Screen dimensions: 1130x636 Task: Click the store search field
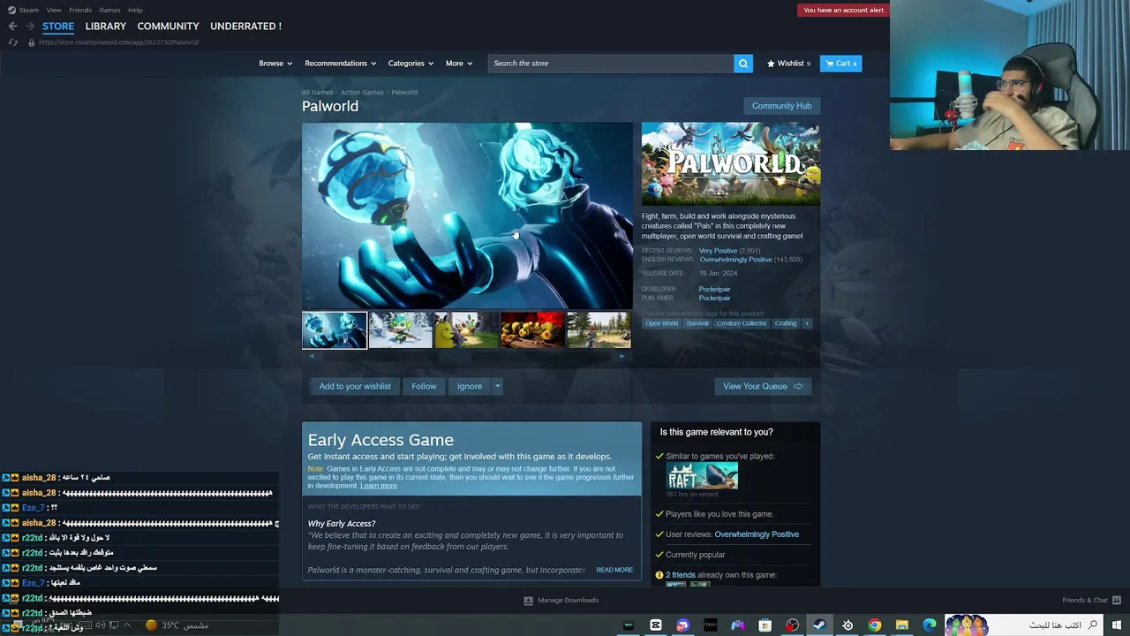click(611, 64)
